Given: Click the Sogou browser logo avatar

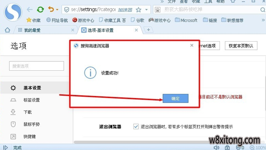Looking at the screenshot, I should [13, 12].
